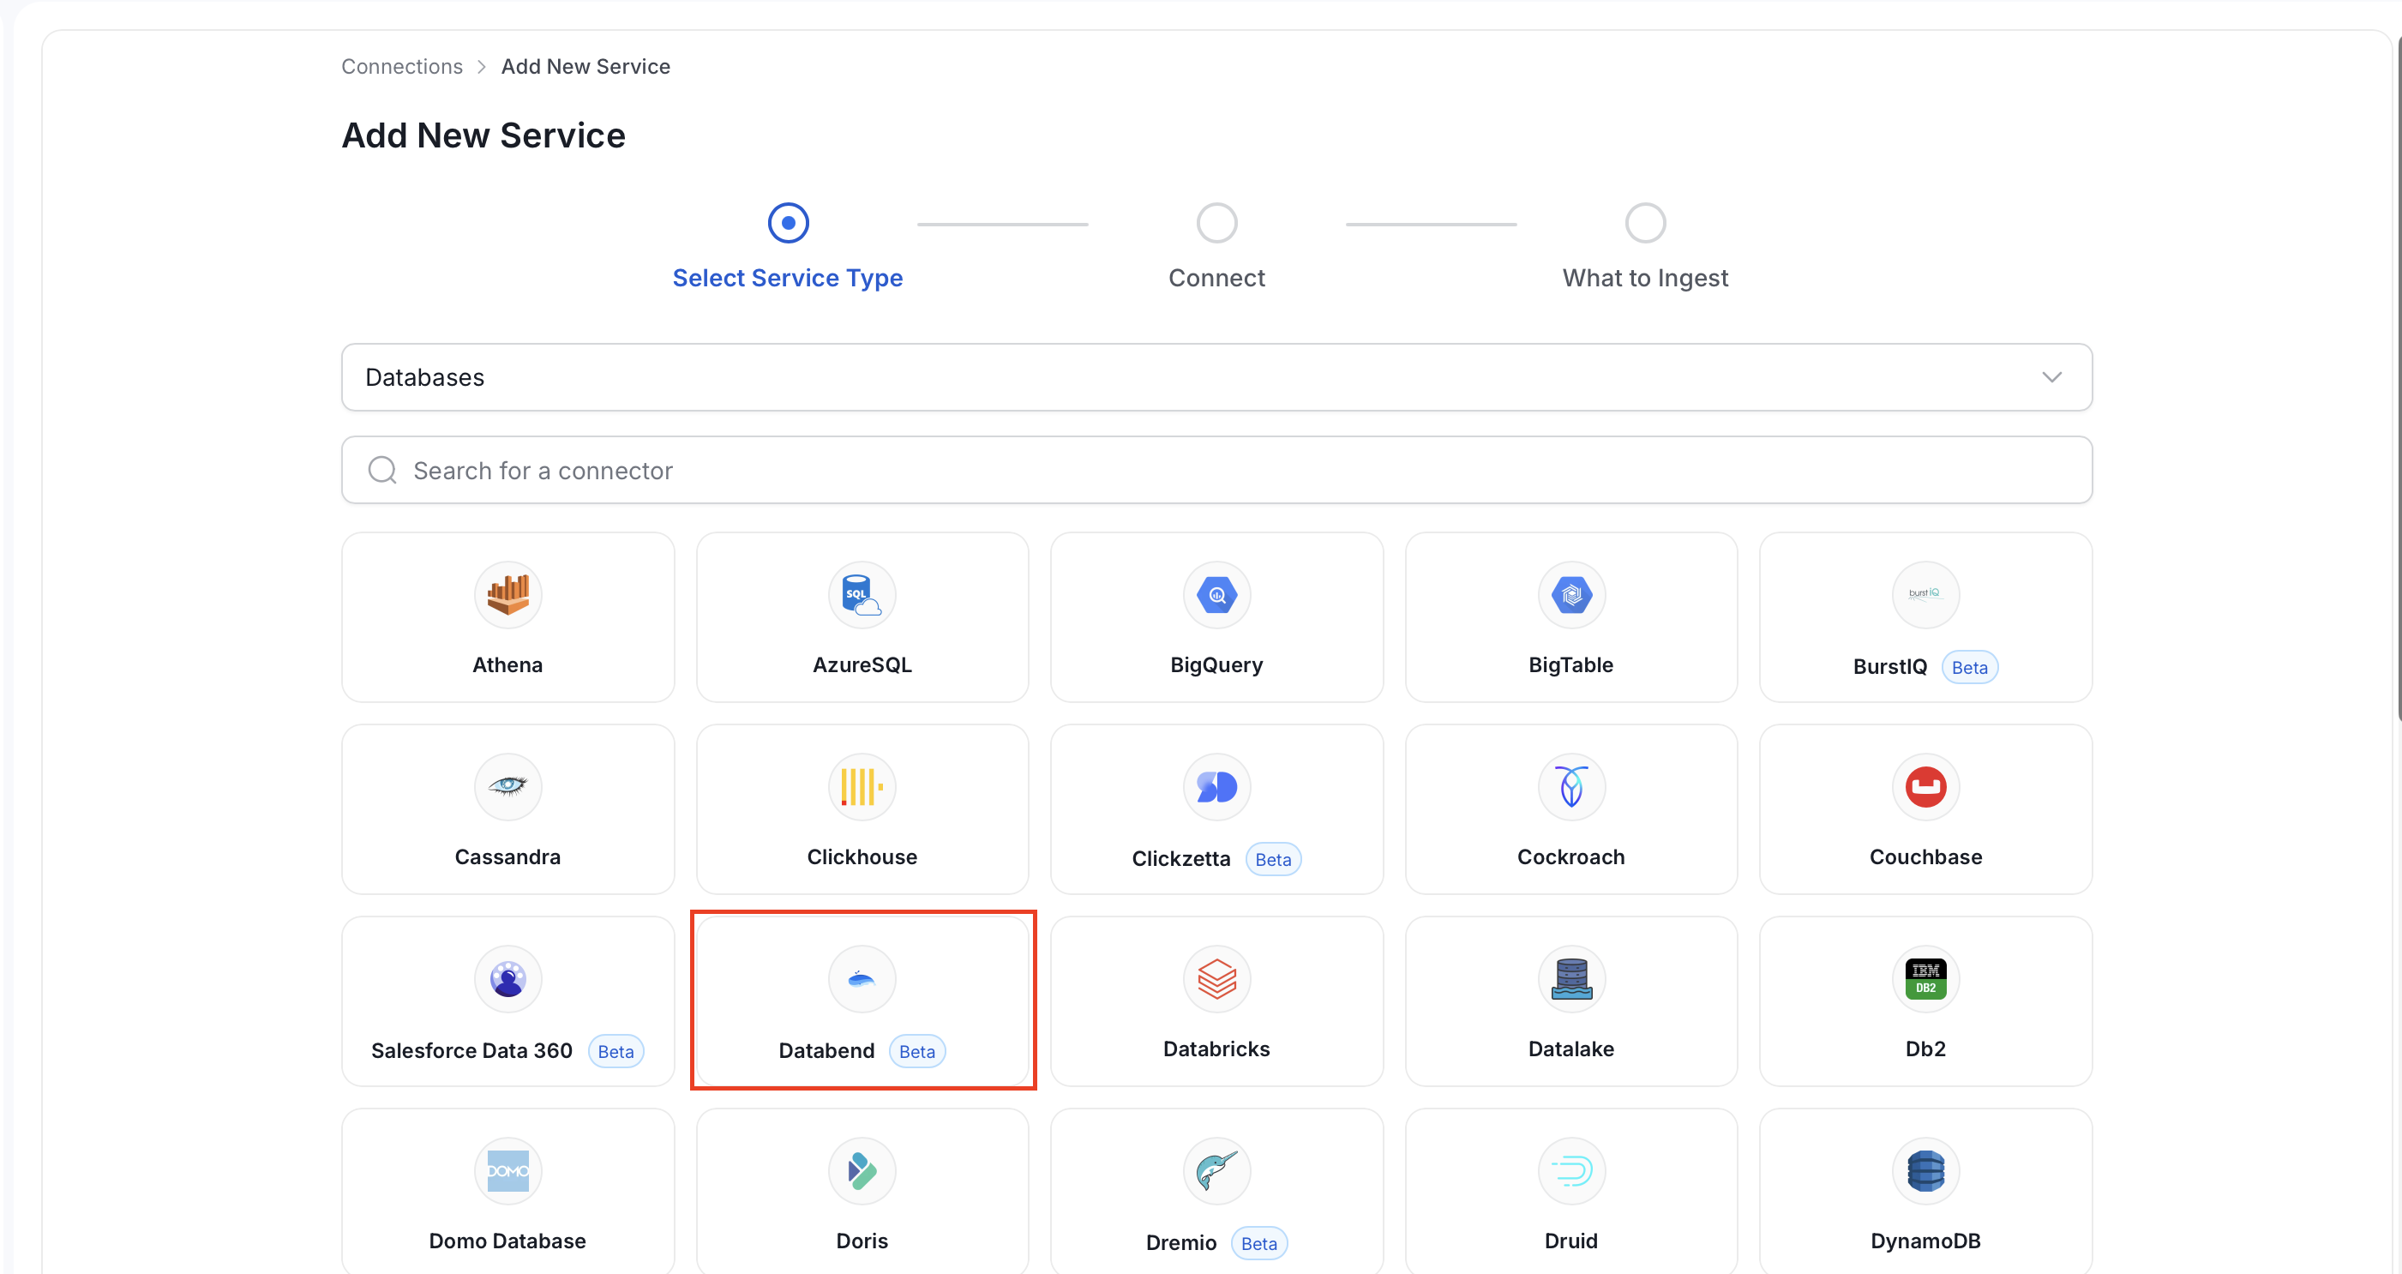Image resolution: width=2402 pixels, height=1274 pixels.
Task: Select the Cassandra eye icon
Action: [x=507, y=786]
